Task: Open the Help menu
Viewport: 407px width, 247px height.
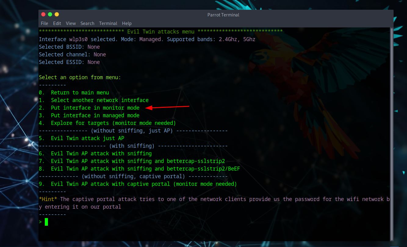Action: pos(127,23)
